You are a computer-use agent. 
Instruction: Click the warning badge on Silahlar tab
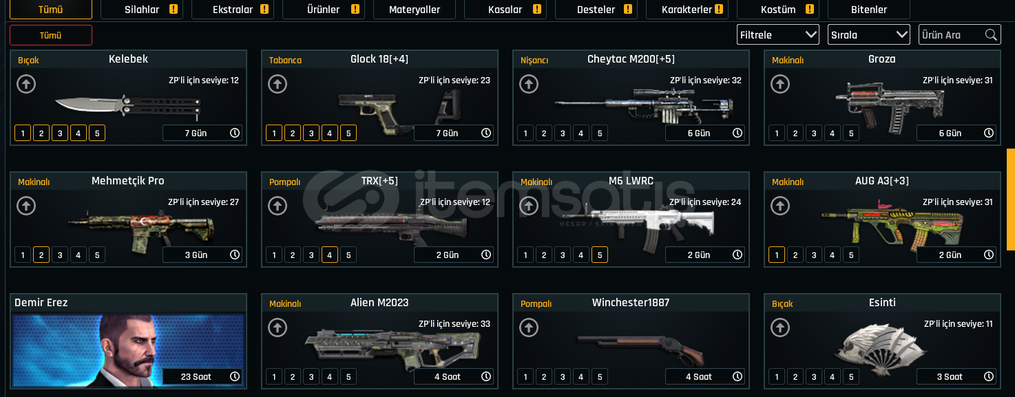pyautogui.click(x=174, y=10)
